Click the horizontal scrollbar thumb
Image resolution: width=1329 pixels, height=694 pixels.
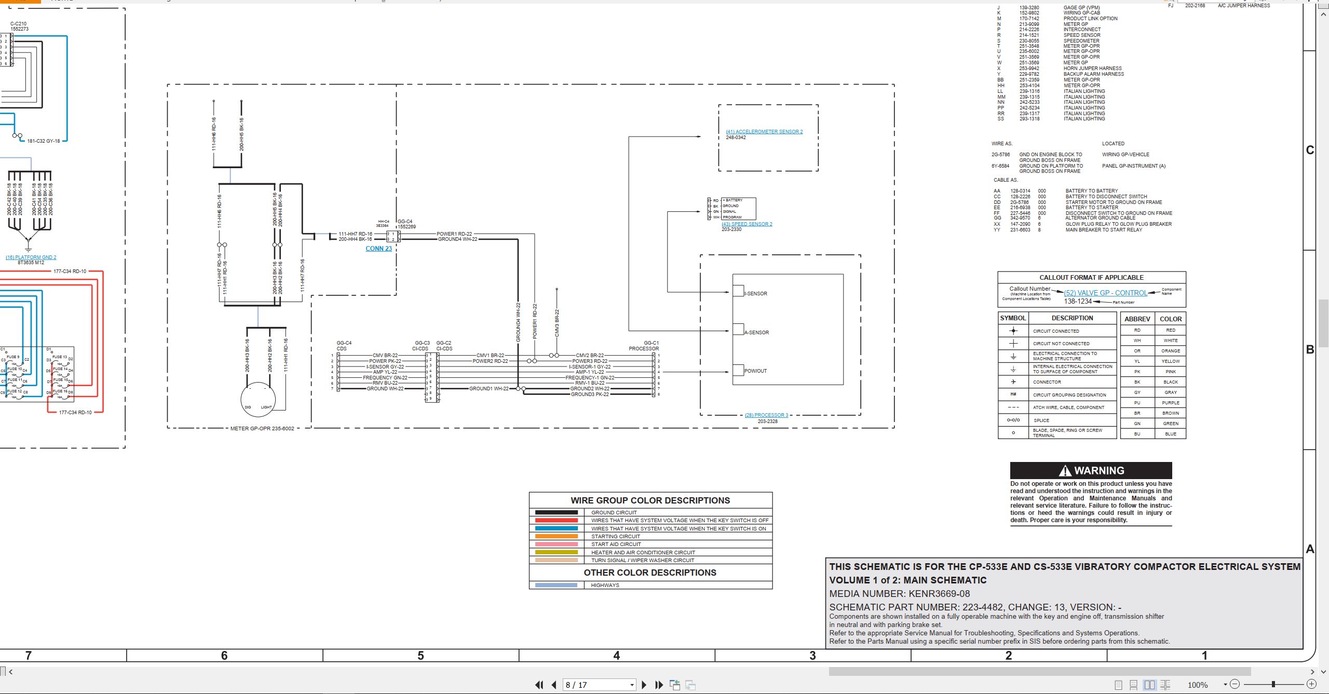pos(1039,672)
